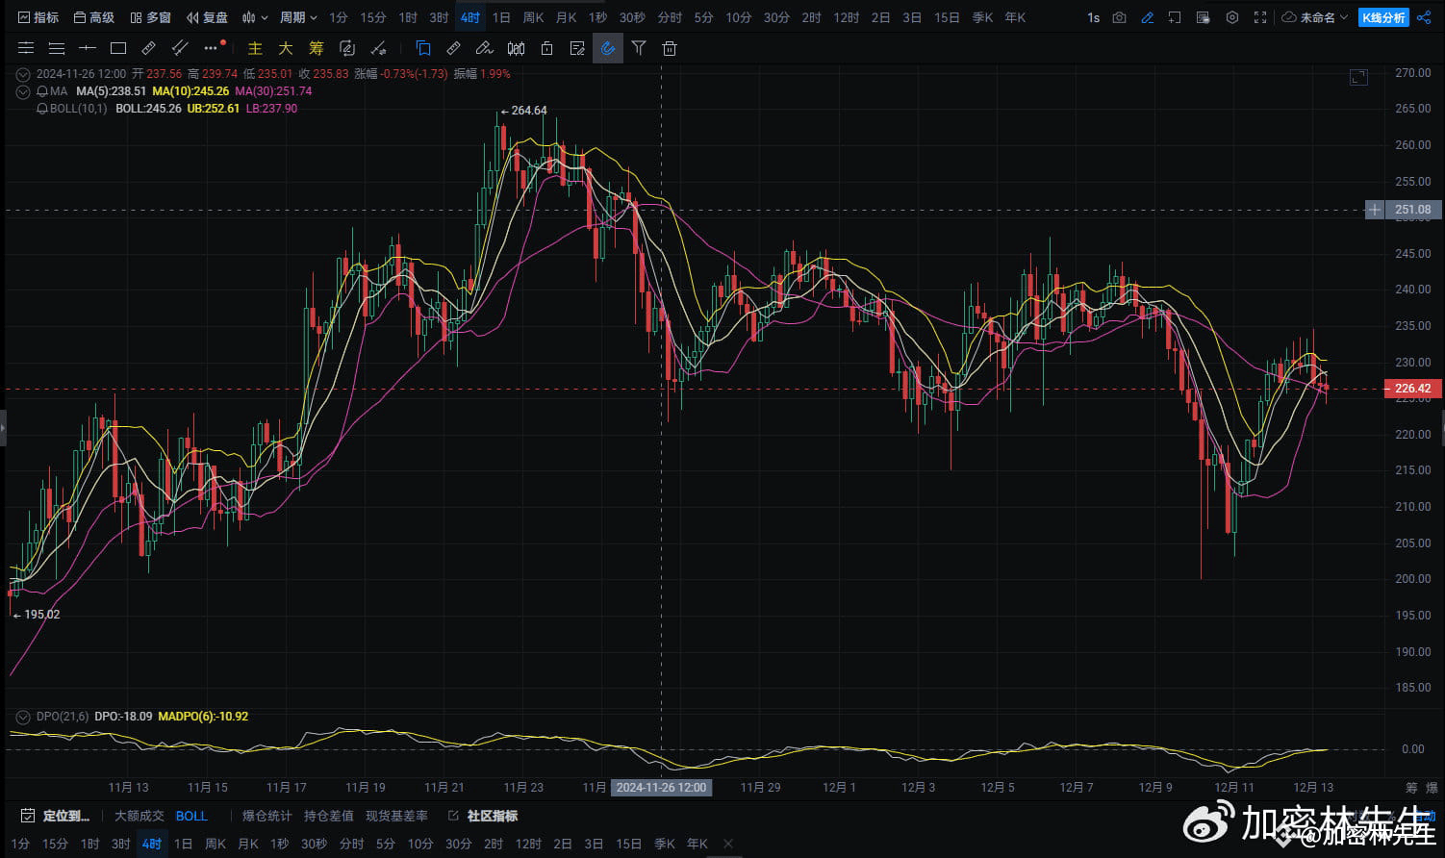The height and width of the screenshot is (858, 1445).
Task: Enter fullscreen mode
Action: [1260, 17]
